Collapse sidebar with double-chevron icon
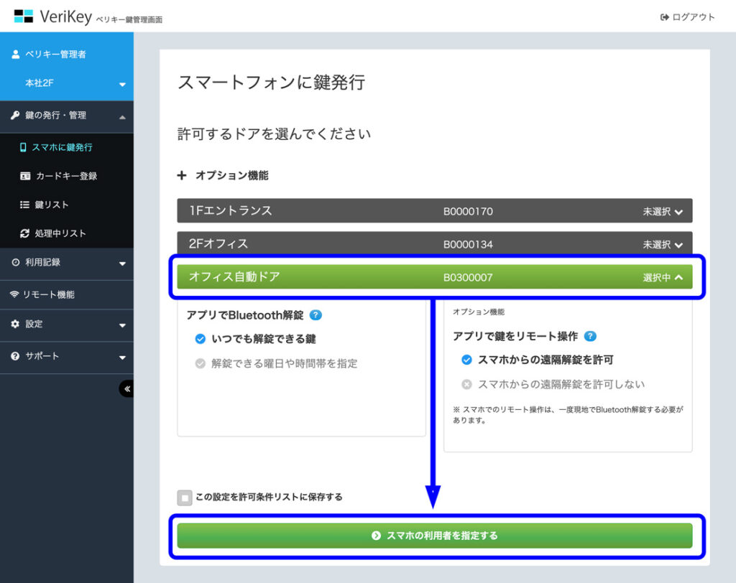The height and width of the screenshot is (583, 736). click(x=127, y=388)
